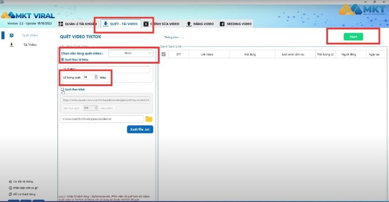Click the Thông báo notification label
This screenshot has height=202, width=389.
[172, 37]
